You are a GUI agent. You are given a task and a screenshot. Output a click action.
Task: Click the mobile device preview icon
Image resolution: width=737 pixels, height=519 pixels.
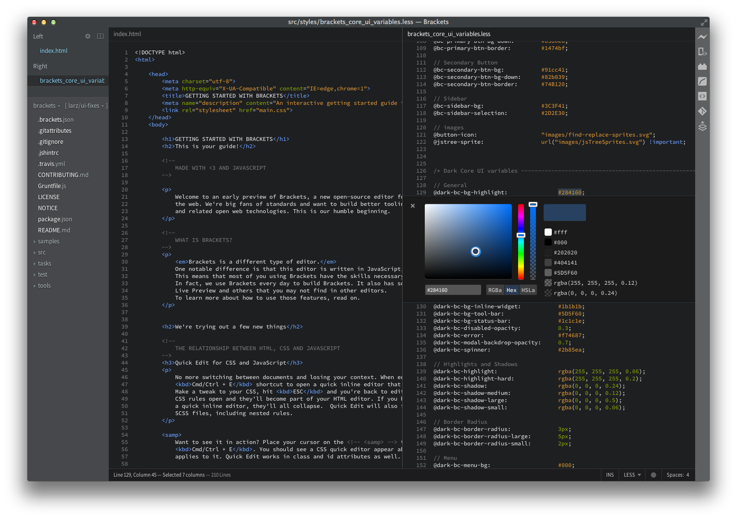(x=702, y=51)
